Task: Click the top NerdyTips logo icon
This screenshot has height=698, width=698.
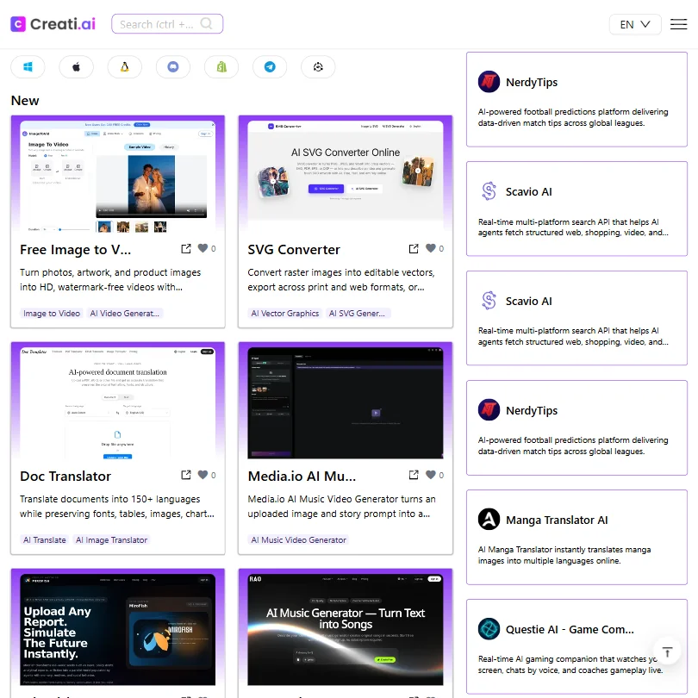Action: click(x=489, y=82)
